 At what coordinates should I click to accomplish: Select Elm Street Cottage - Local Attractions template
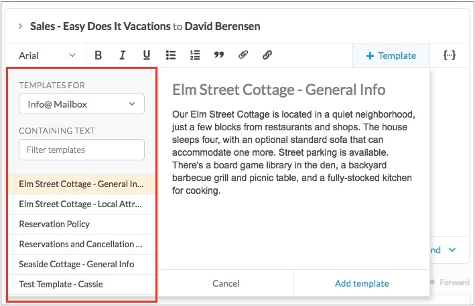click(x=82, y=204)
